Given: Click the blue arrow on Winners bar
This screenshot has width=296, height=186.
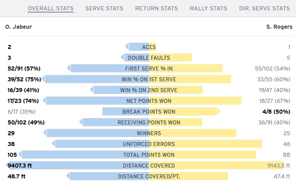Looking at the screenshot, I should click(x=45, y=133).
